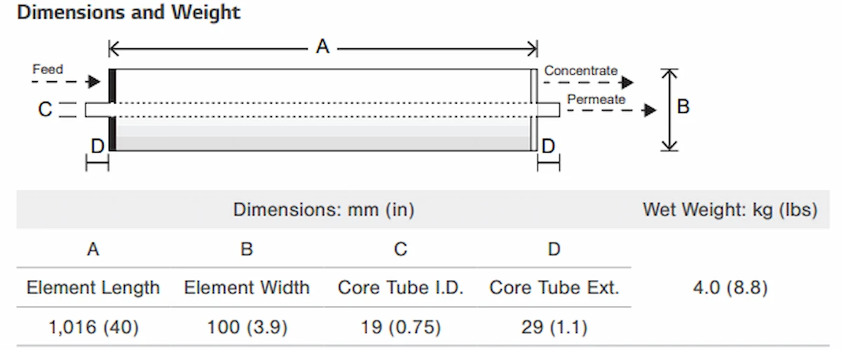Click the D column header in the table

pyautogui.click(x=554, y=248)
